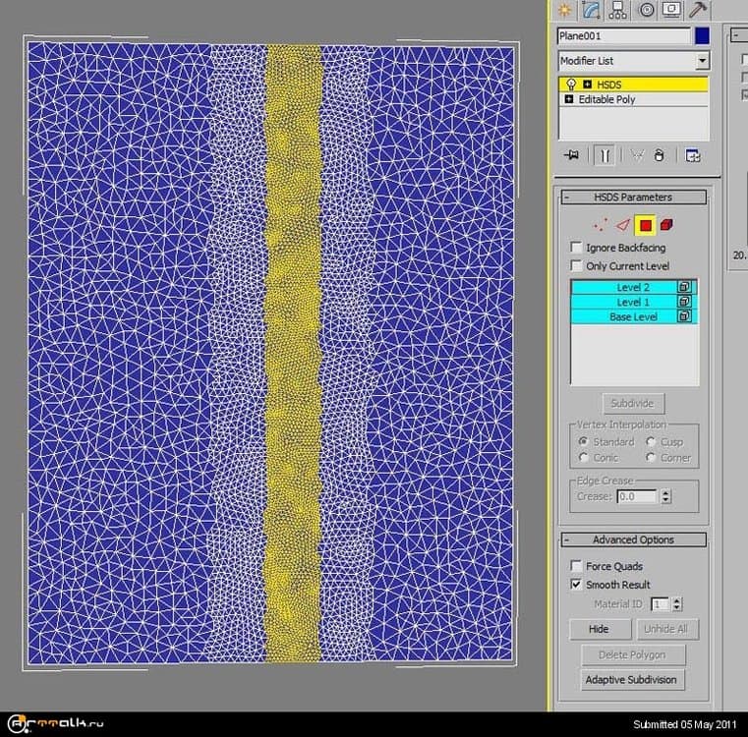Click the yellow selected mesh strip
The width and height of the screenshot is (748, 737).
point(293,353)
